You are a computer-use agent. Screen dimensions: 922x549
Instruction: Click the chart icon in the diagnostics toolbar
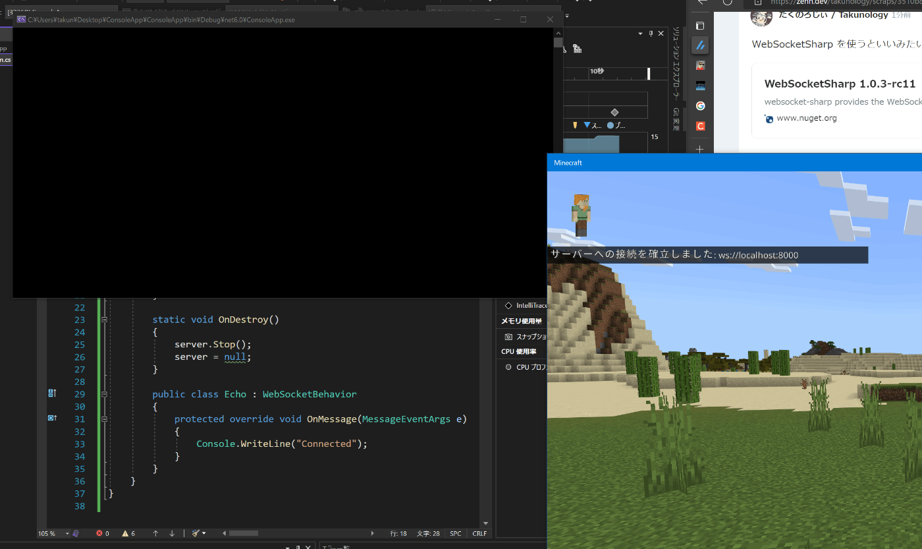(577, 48)
